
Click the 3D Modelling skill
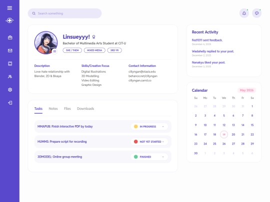(x=90, y=76)
